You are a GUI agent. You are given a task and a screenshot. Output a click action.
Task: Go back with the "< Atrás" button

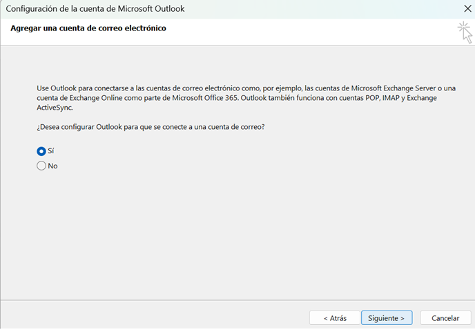334,318
